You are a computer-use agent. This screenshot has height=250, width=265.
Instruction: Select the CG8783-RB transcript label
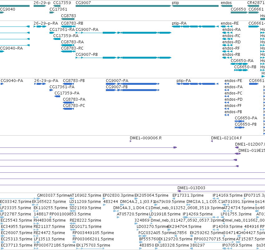pyautogui.click(x=72, y=23)
